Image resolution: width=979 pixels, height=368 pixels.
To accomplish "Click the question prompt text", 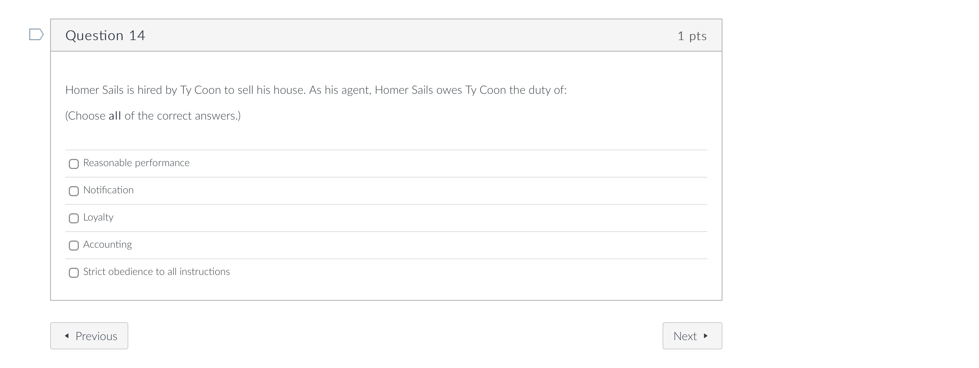I will click(315, 90).
